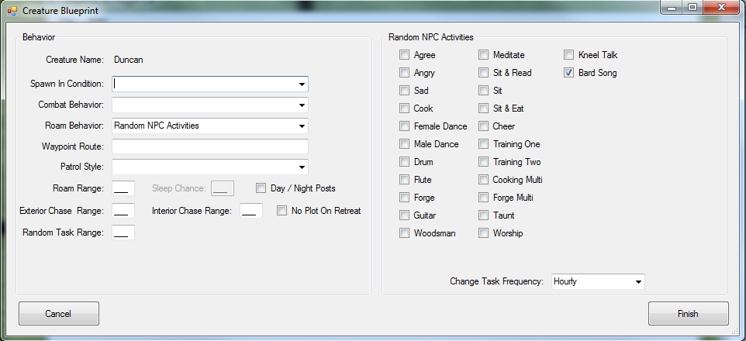746x341 pixels.
Task: Click the Creature Blueprint window icon
Action: point(12,11)
